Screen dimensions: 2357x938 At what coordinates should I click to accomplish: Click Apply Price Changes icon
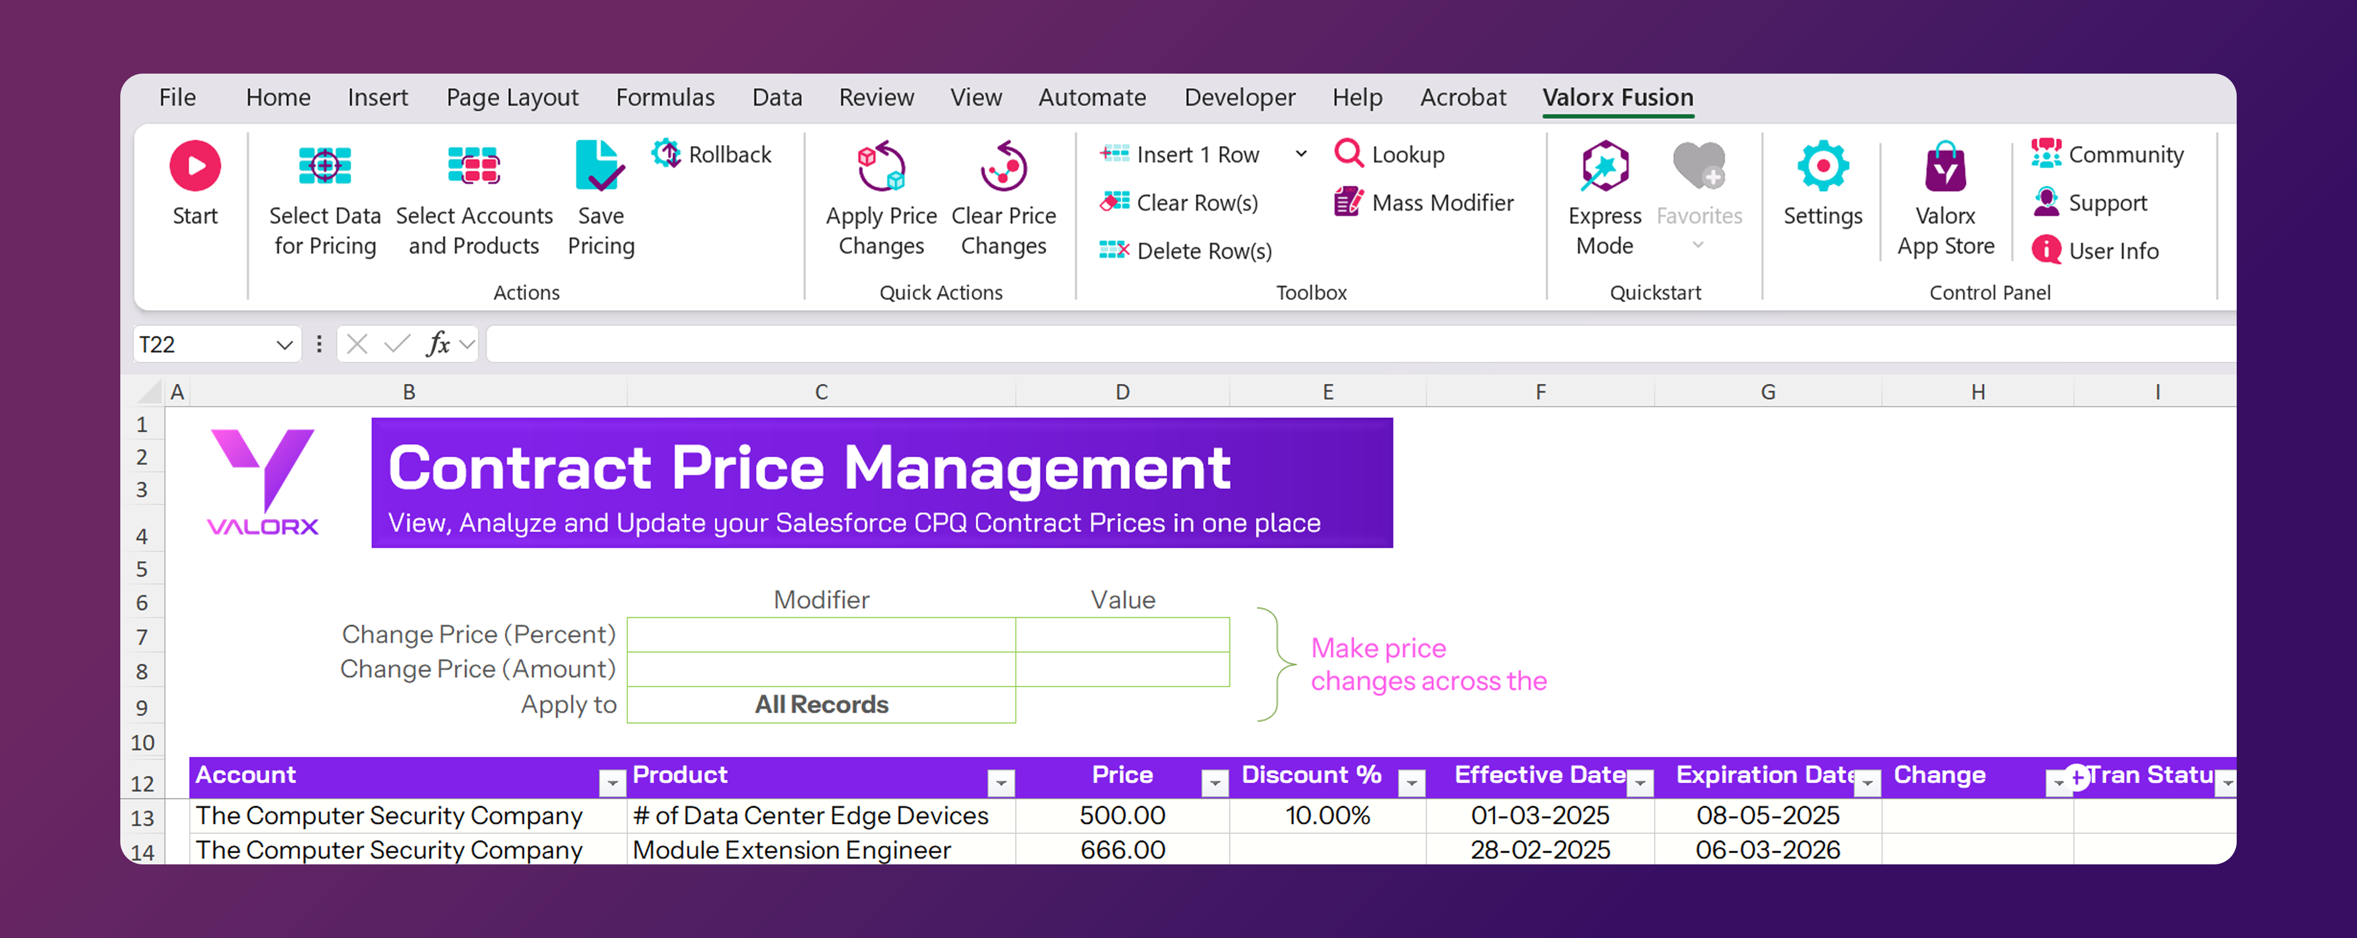(x=880, y=166)
